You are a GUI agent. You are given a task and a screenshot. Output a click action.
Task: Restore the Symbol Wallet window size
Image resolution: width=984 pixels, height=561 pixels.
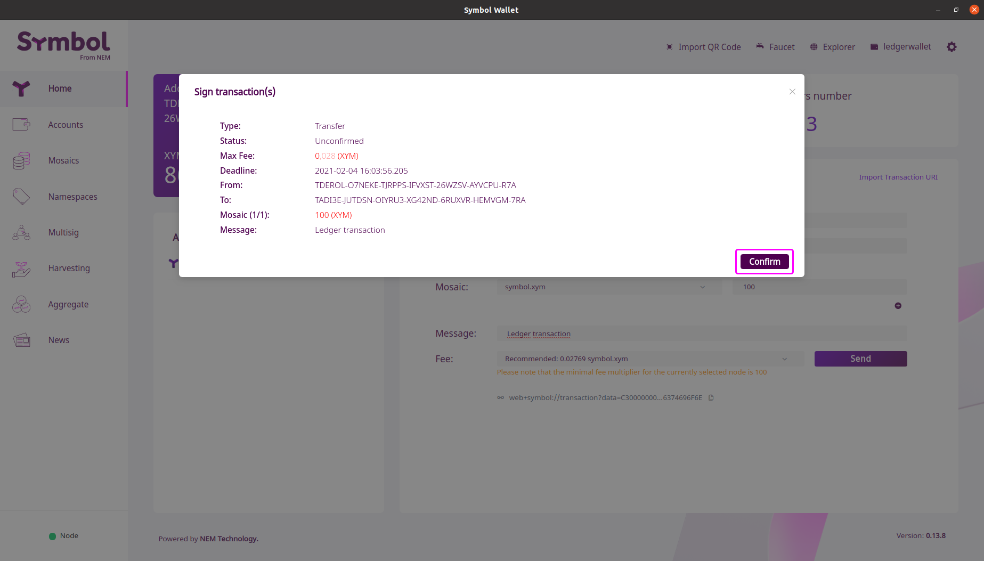click(956, 10)
